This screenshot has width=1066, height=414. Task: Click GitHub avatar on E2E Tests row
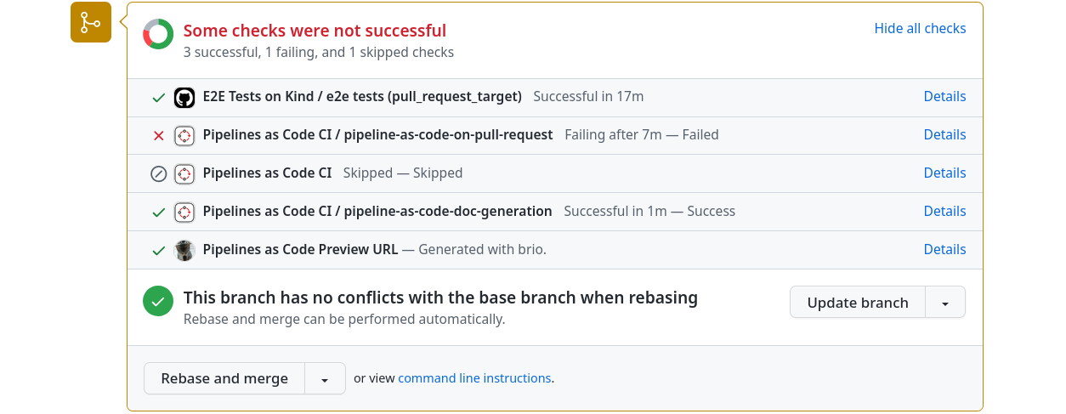184,97
